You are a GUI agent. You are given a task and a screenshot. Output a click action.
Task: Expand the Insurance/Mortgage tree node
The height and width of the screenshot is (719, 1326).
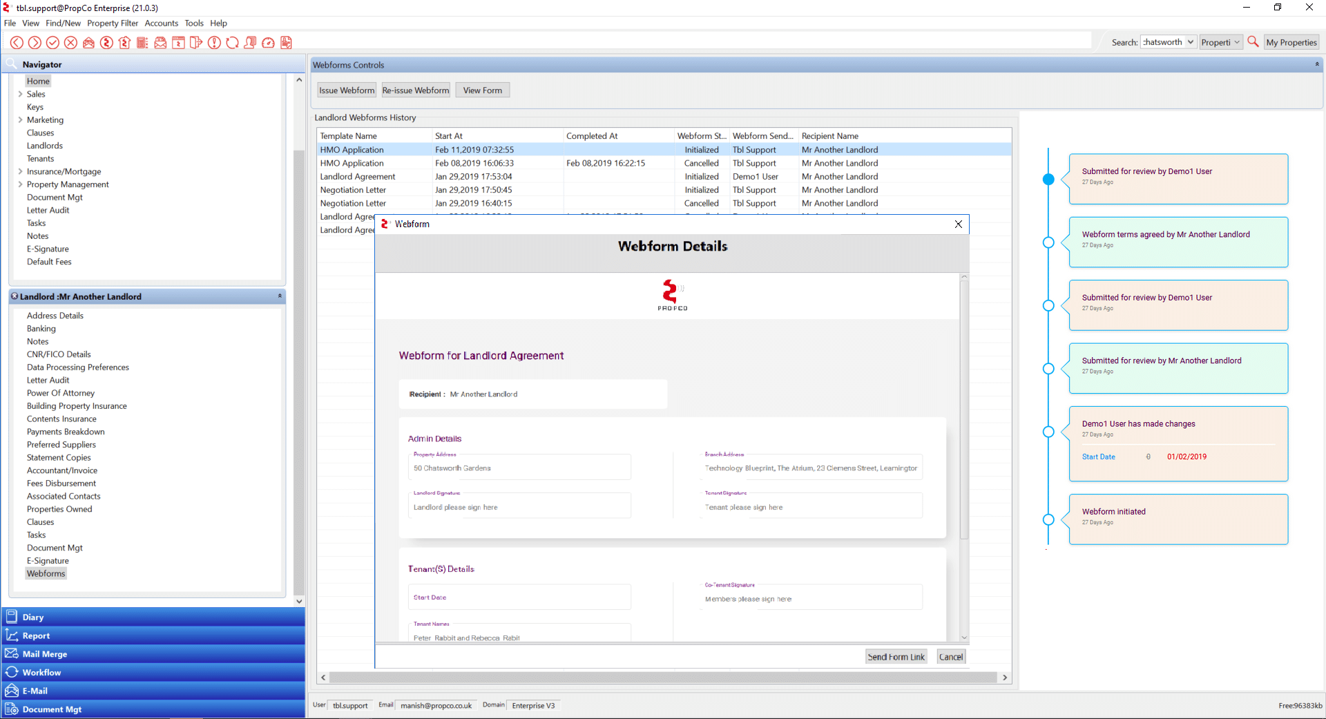(x=20, y=171)
